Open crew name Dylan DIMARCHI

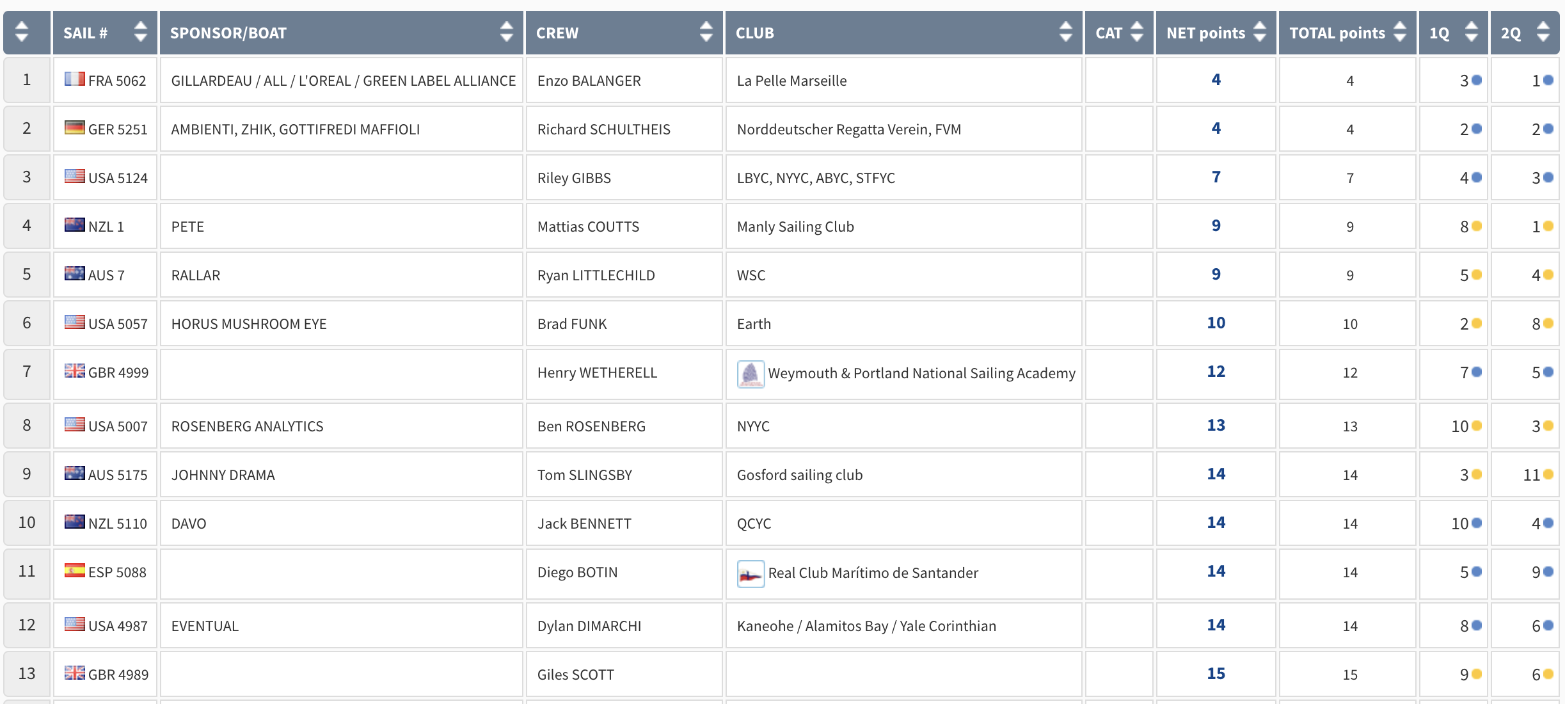point(589,626)
